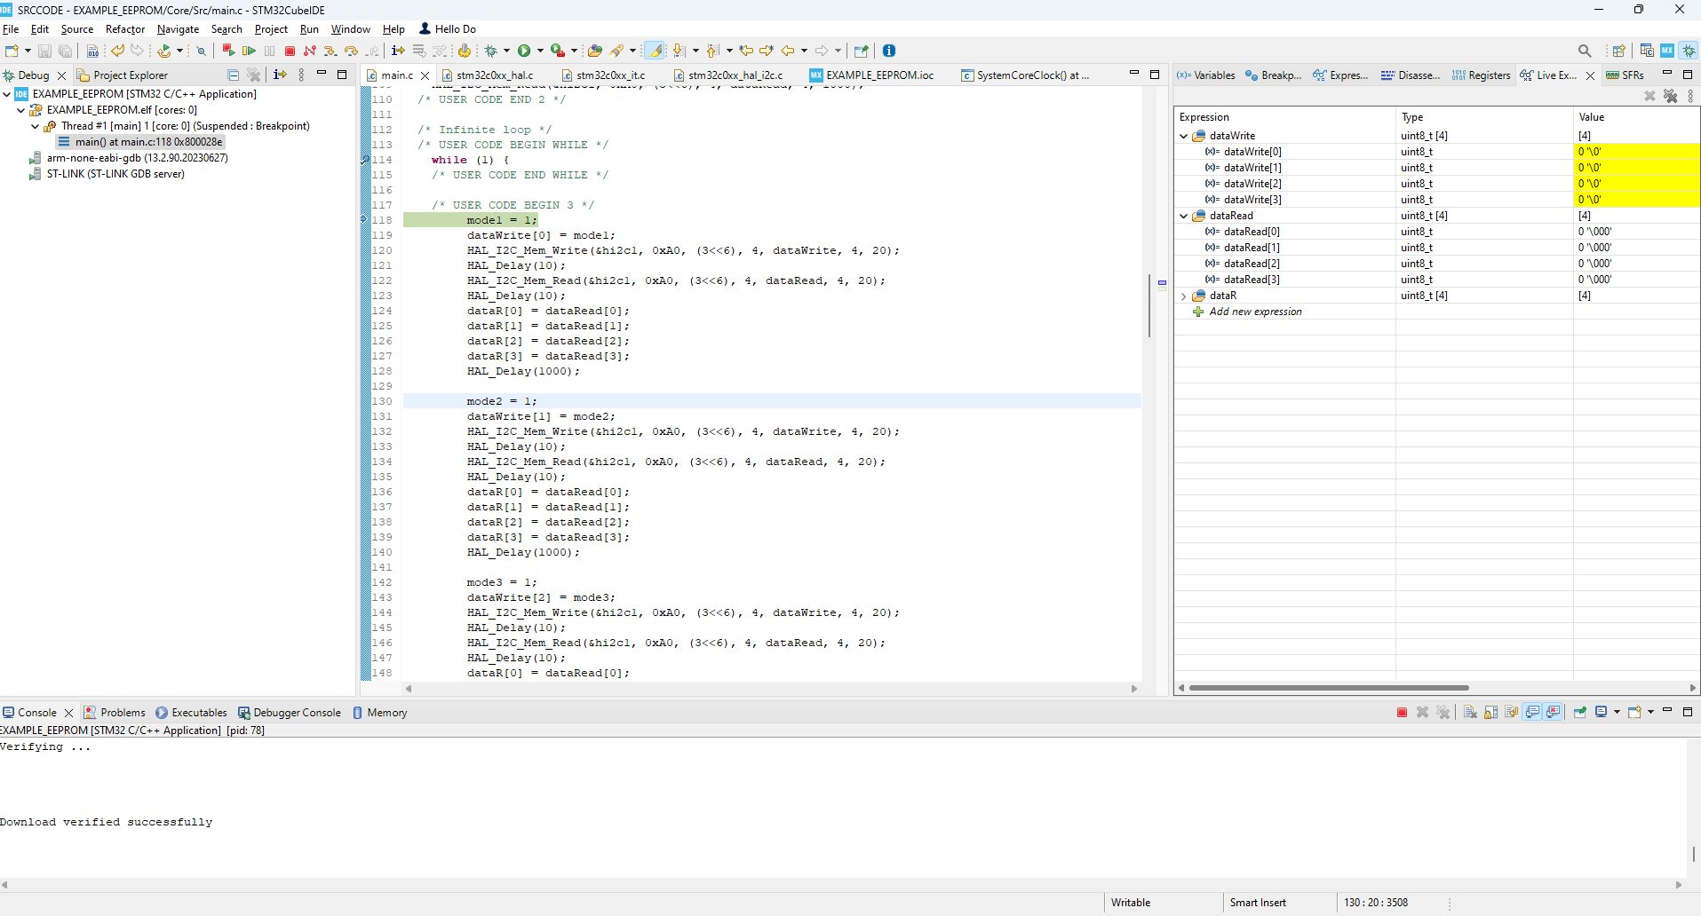This screenshot has width=1701, height=916.
Task: Click the Step Over toolbar icon
Action: tap(351, 51)
